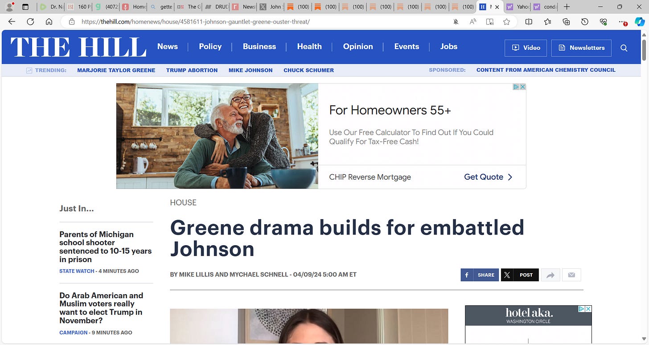Open Michigan school shooter parents story

[106, 247]
